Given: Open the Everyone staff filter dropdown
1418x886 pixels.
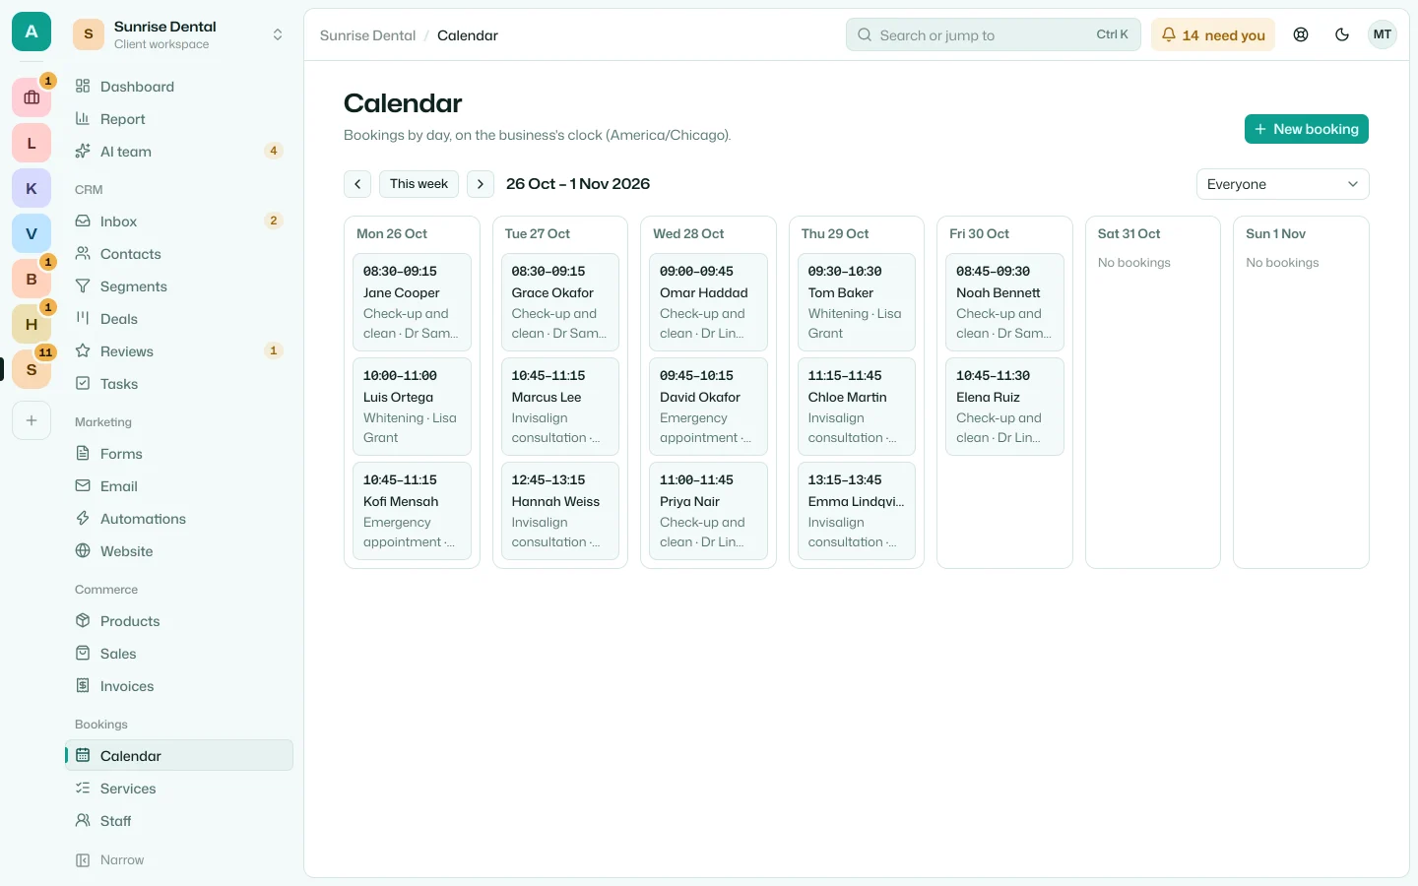Looking at the screenshot, I should point(1282,184).
